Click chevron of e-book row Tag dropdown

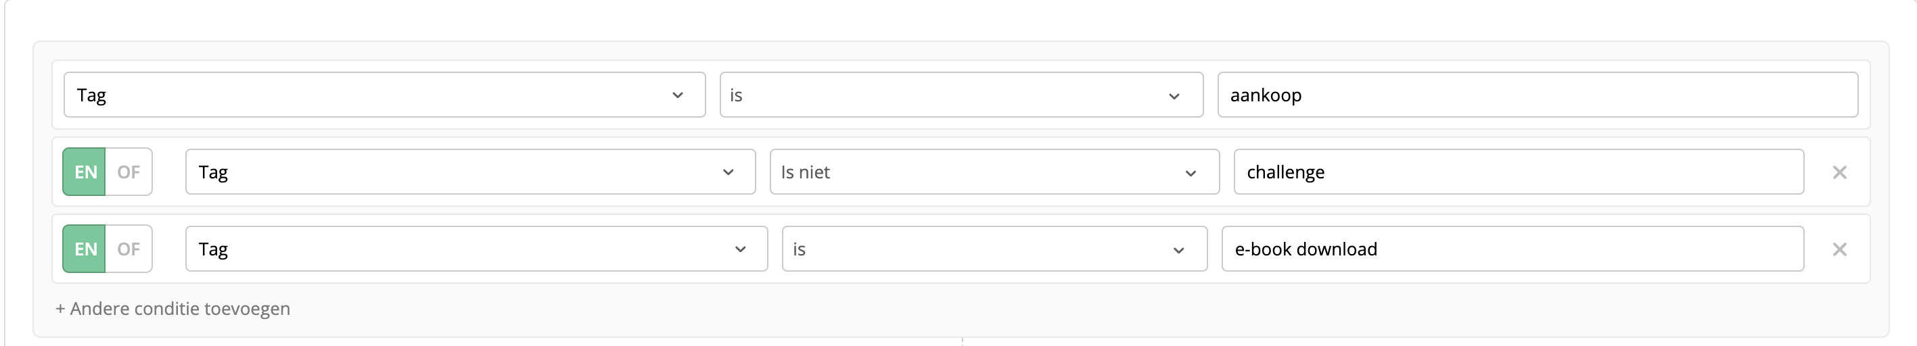coord(740,249)
